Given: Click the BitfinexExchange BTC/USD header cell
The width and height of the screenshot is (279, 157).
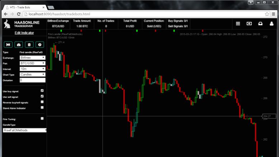Looking at the screenshot, I should click(58, 23).
